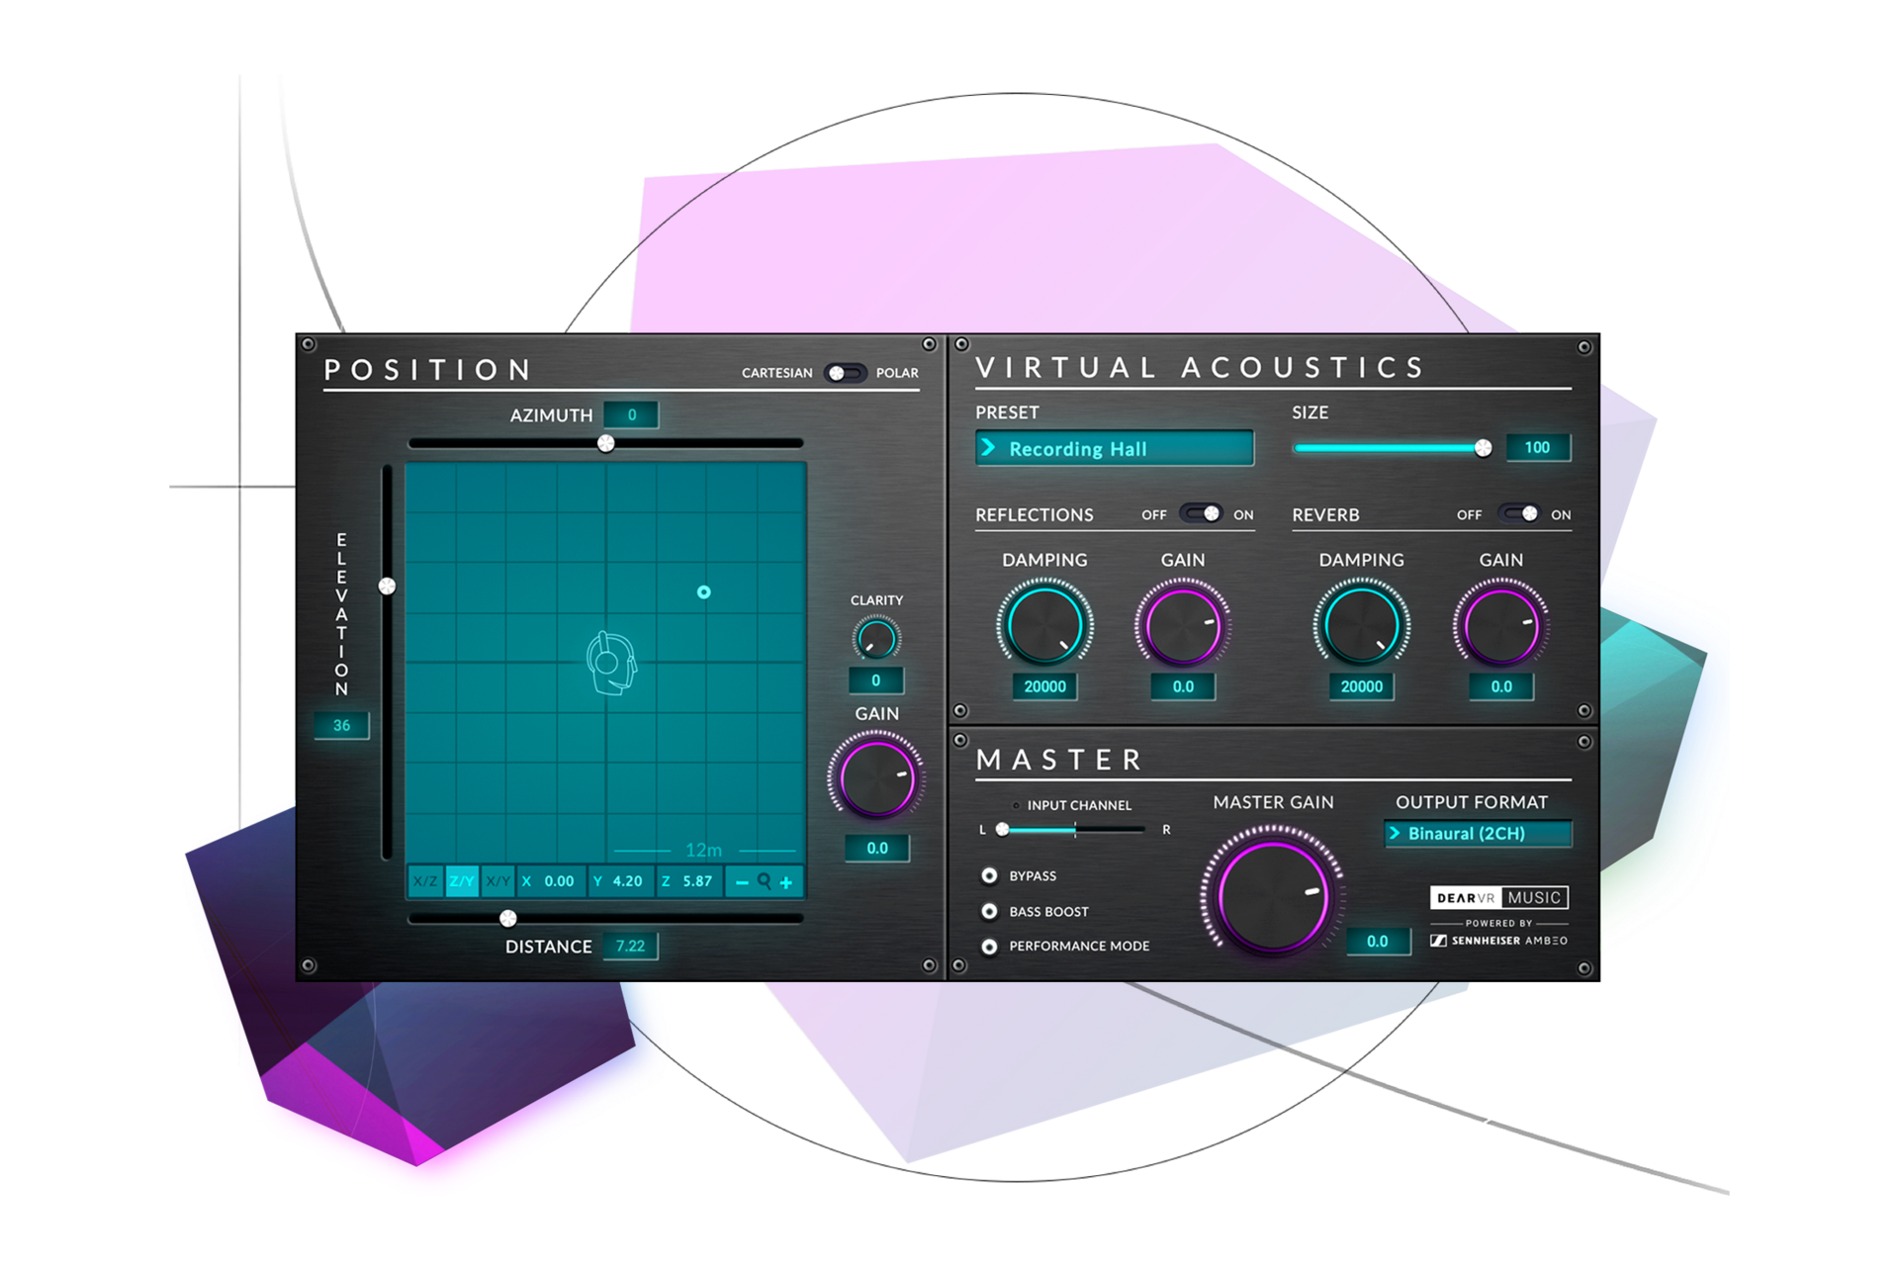
Task: Toggle the Cartesian/Polar switch
Action: pos(846,373)
